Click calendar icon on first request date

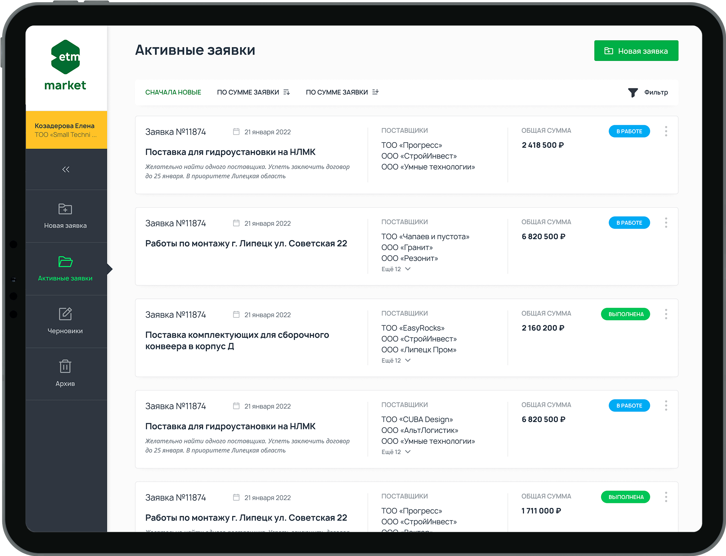click(x=236, y=132)
